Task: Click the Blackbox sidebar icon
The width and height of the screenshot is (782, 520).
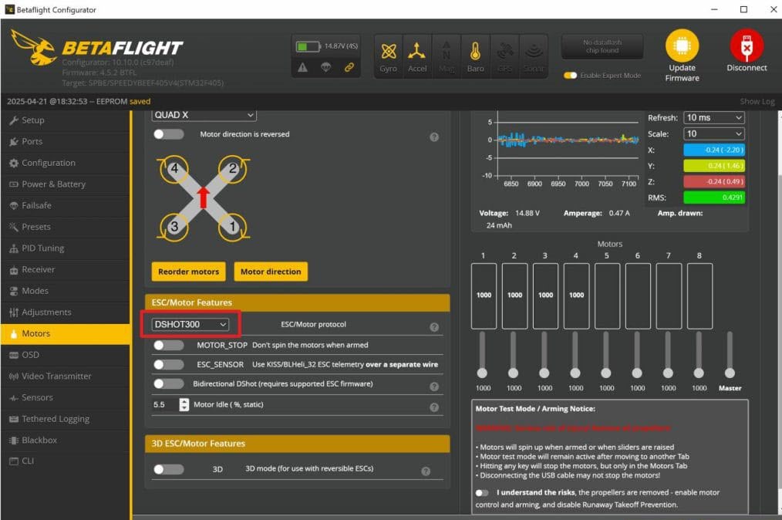Action: 13,441
